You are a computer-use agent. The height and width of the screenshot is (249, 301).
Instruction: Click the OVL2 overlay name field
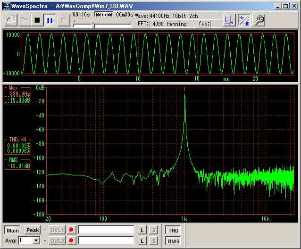pos(106,241)
